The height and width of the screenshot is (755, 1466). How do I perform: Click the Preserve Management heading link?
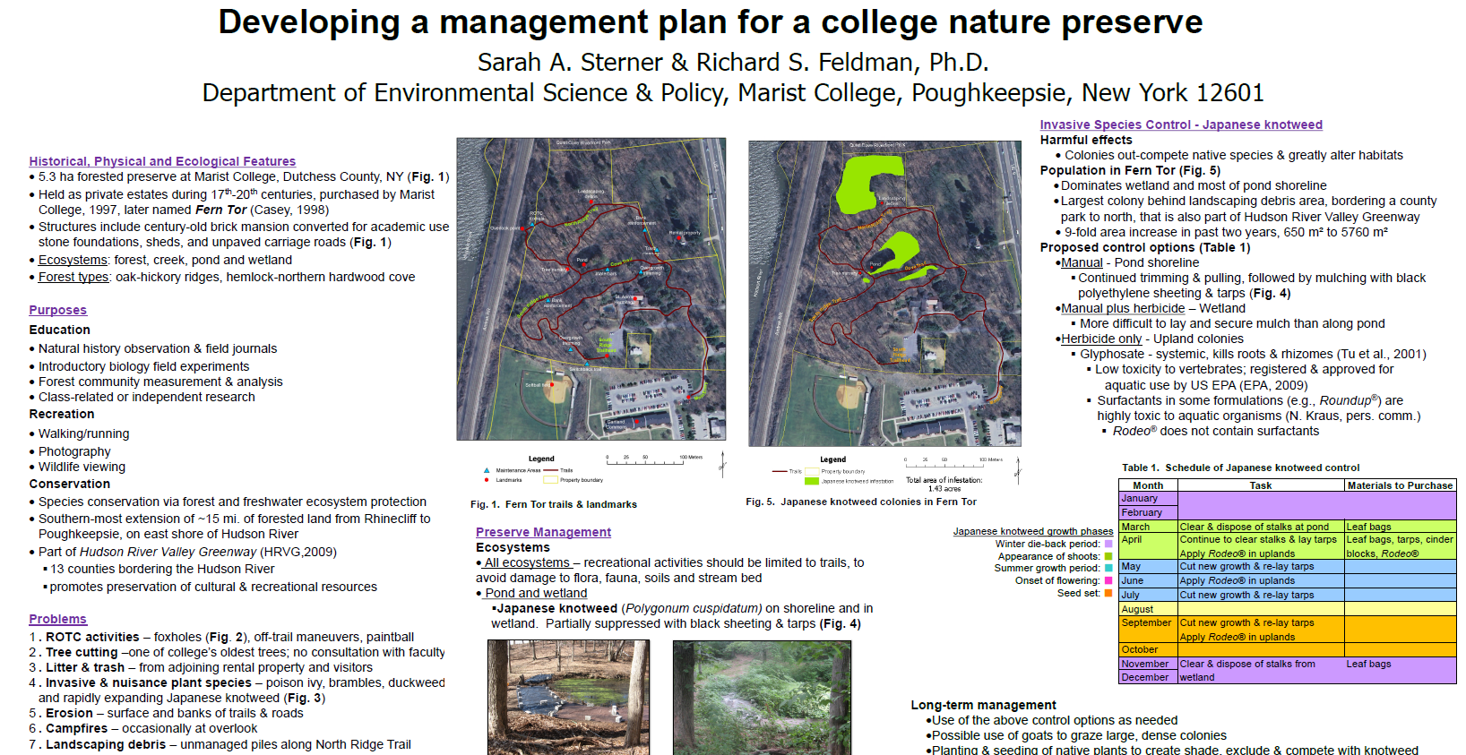[543, 532]
